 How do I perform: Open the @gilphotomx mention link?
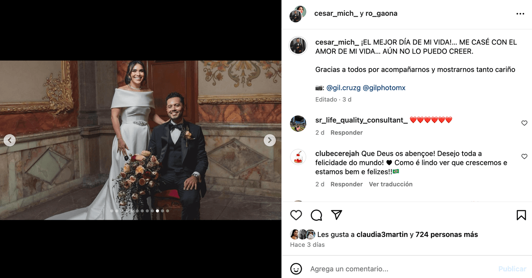[384, 88]
